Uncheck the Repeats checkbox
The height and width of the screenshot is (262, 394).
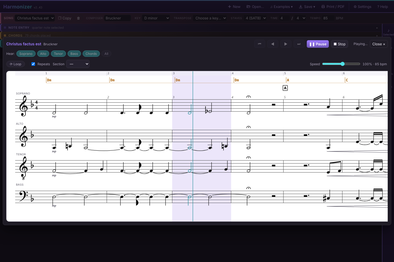(33, 64)
